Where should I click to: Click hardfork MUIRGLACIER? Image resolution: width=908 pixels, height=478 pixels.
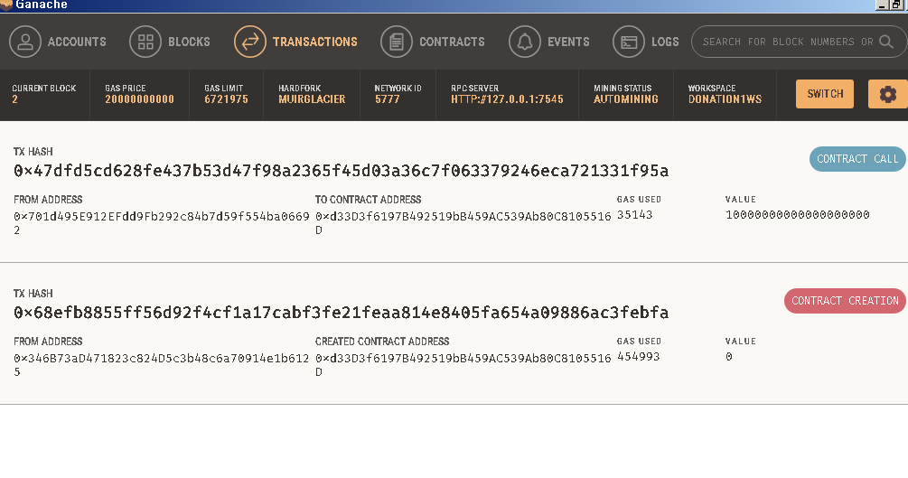point(312,99)
